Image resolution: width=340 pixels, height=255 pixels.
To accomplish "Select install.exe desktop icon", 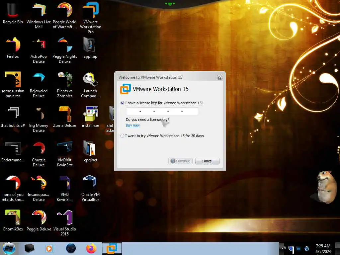I will point(91,117).
